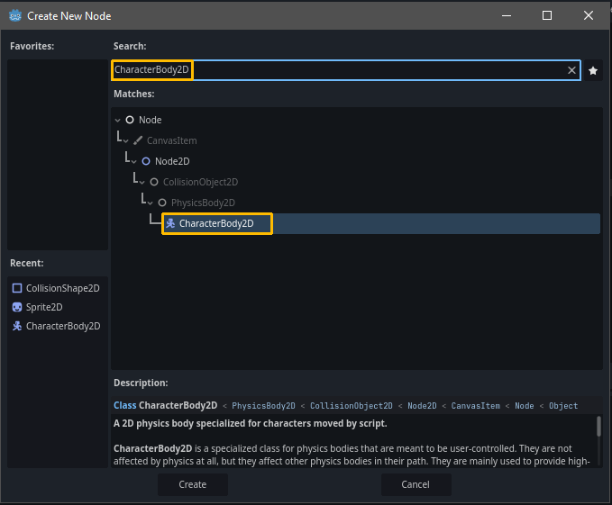Click the Sprite2D icon in Recent list
Screen dimensions: 612x505
pos(16,307)
